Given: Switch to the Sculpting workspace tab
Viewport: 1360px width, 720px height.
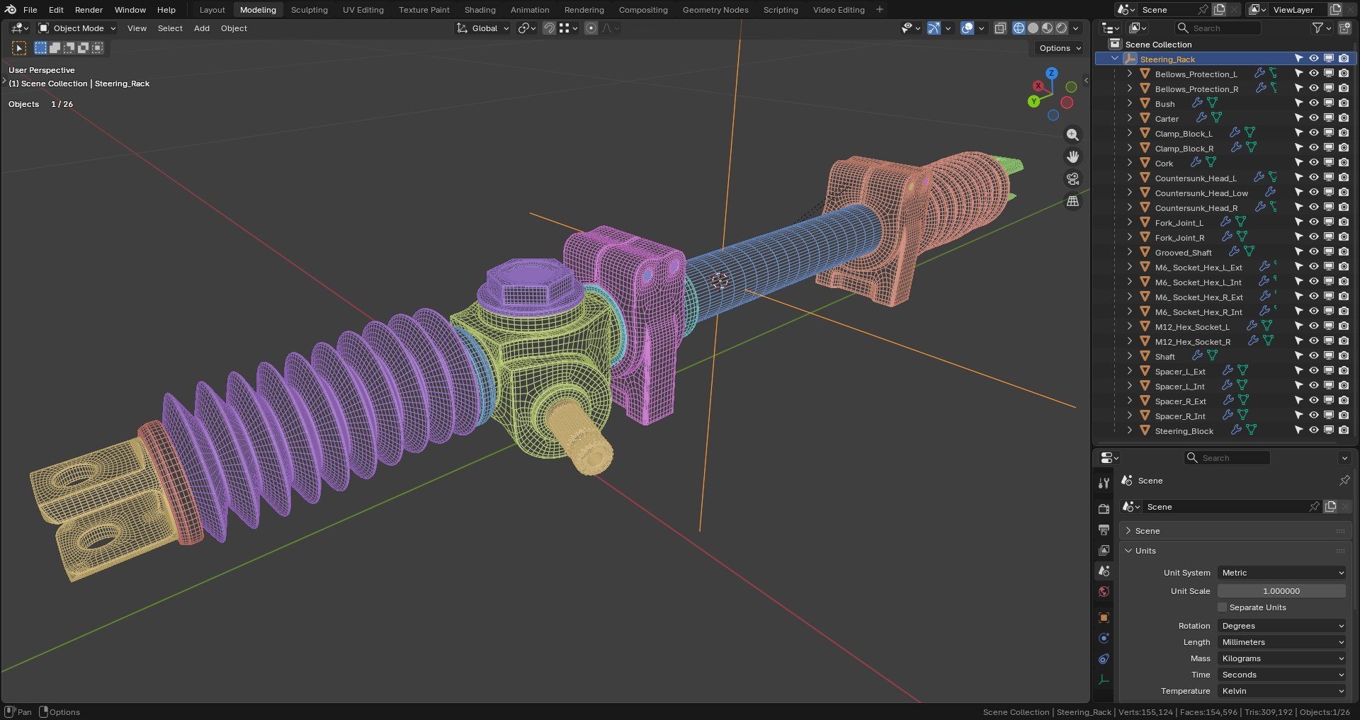Looking at the screenshot, I should [310, 10].
